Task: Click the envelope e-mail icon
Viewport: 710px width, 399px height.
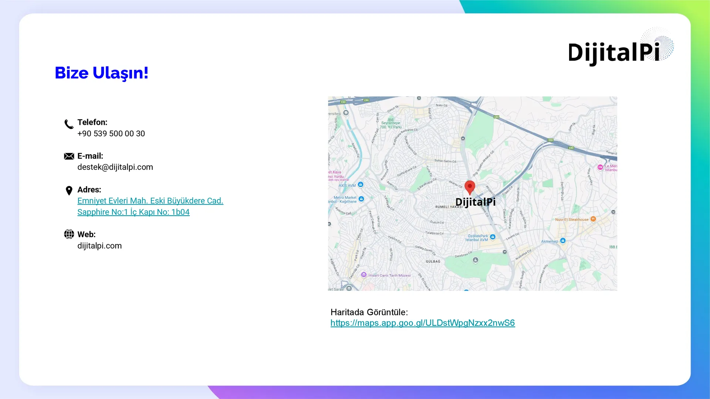Action: tap(69, 156)
